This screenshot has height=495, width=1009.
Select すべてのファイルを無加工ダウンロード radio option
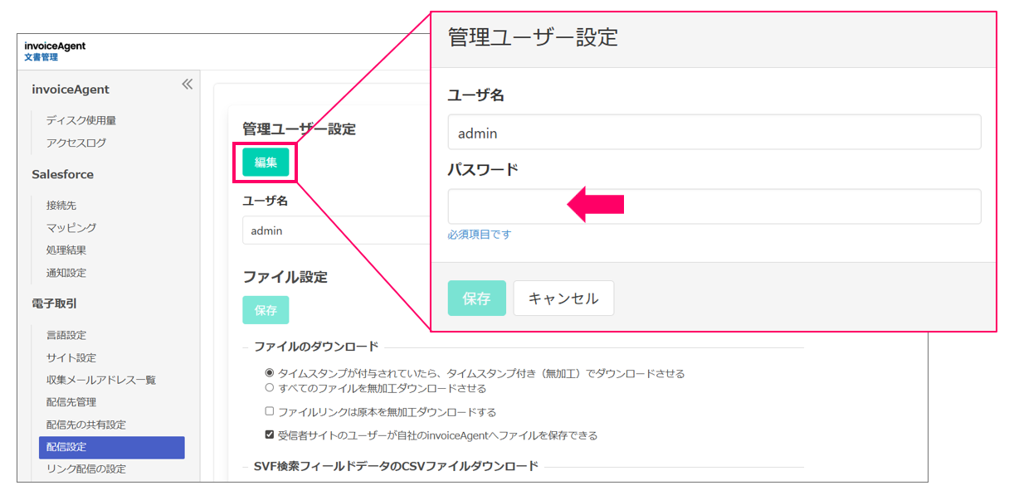pyautogui.click(x=269, y=387)
